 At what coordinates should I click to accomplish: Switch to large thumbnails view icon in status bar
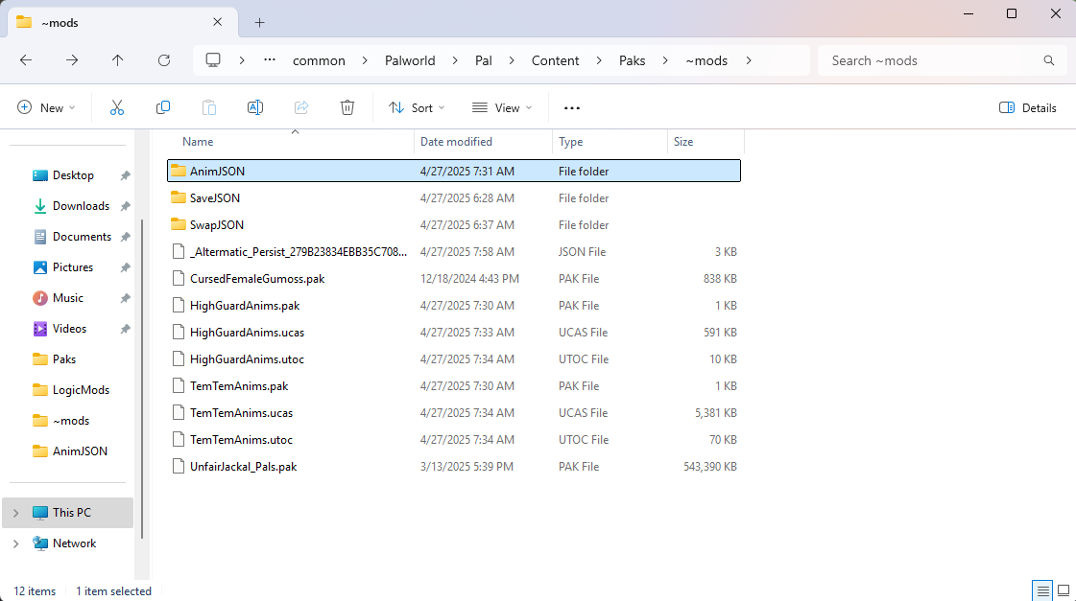[x=1064, y=590]
